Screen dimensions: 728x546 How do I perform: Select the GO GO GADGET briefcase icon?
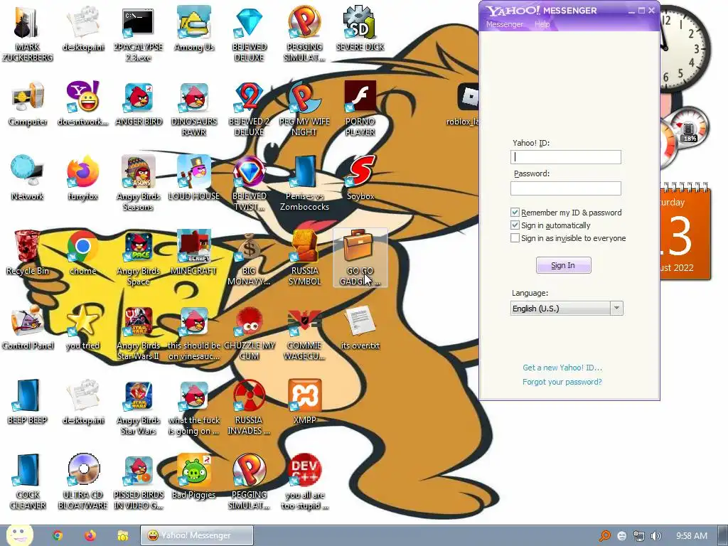pyautogui.click(x=360, y=257)
